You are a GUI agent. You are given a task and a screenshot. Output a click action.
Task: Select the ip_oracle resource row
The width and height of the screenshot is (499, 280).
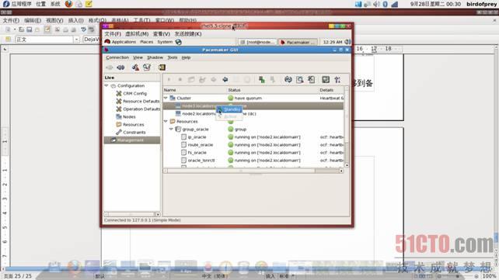tap(253, 137)
